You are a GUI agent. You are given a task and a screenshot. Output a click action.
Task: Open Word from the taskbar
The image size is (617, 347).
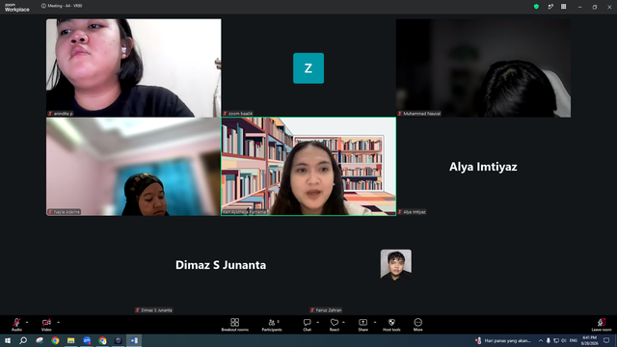pos(134,340)
